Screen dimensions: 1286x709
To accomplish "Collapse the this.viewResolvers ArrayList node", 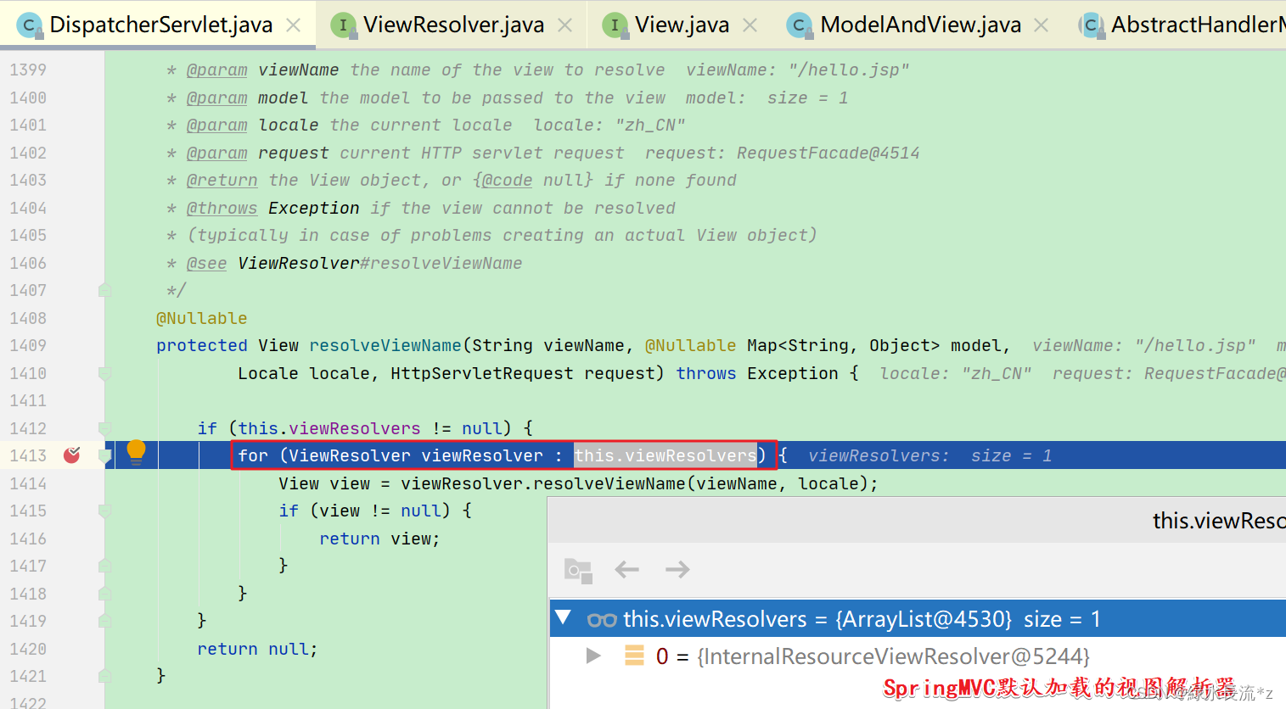I will (x=563, y=617).
